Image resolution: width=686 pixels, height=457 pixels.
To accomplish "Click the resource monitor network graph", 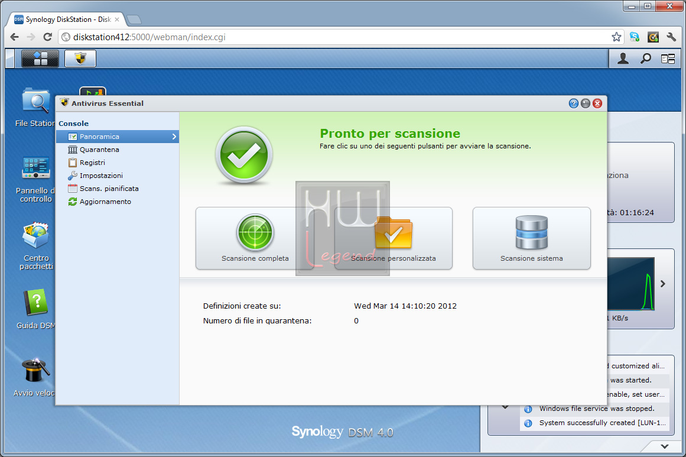I will pyautogui.click(x=630, y=284).
